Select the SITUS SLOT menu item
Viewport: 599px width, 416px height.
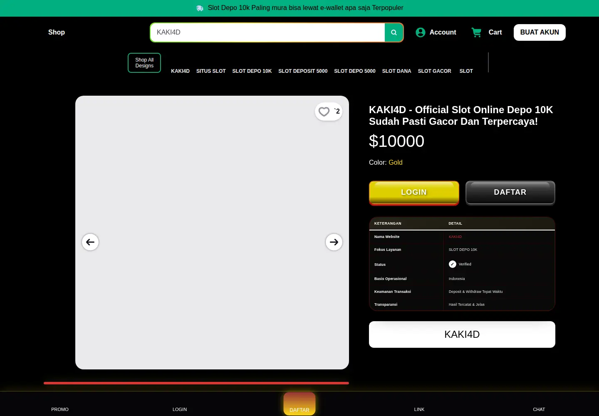(x=211, y=71)
